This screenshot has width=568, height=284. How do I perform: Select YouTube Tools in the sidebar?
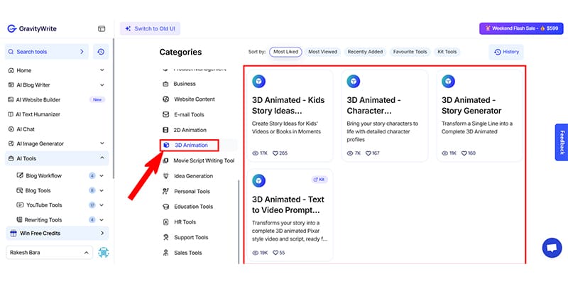coord(45,205)
